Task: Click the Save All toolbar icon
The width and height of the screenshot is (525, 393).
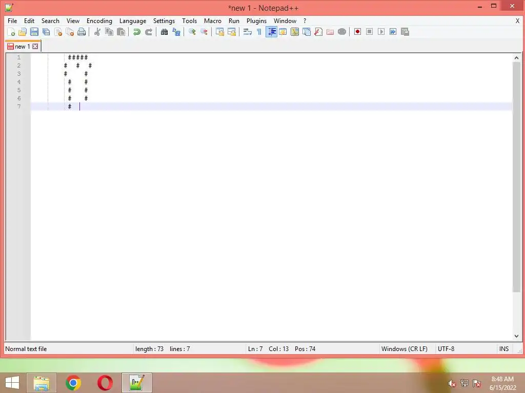Action: point(46,32)
